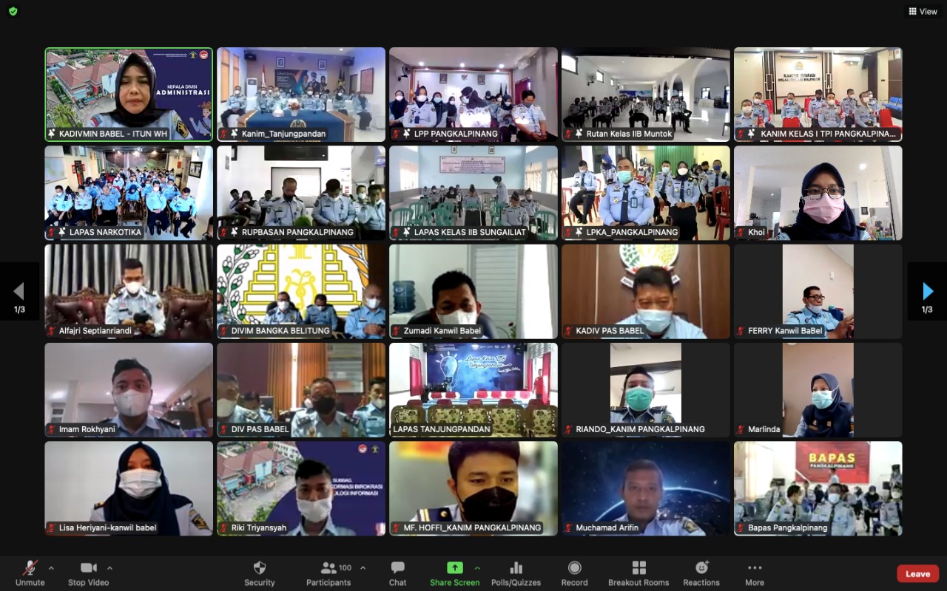Screen dimensions: 947x591
Task: Expand video options arrow beside Stop Video
Action: click(x=109, y=568)
